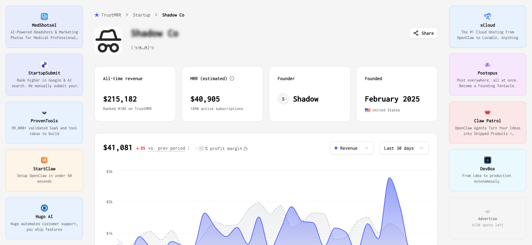The width and height of the screenshot is (532, 245).
Task: Click the StartupSubmit logo icon
Action: click(x=44, y=65)
